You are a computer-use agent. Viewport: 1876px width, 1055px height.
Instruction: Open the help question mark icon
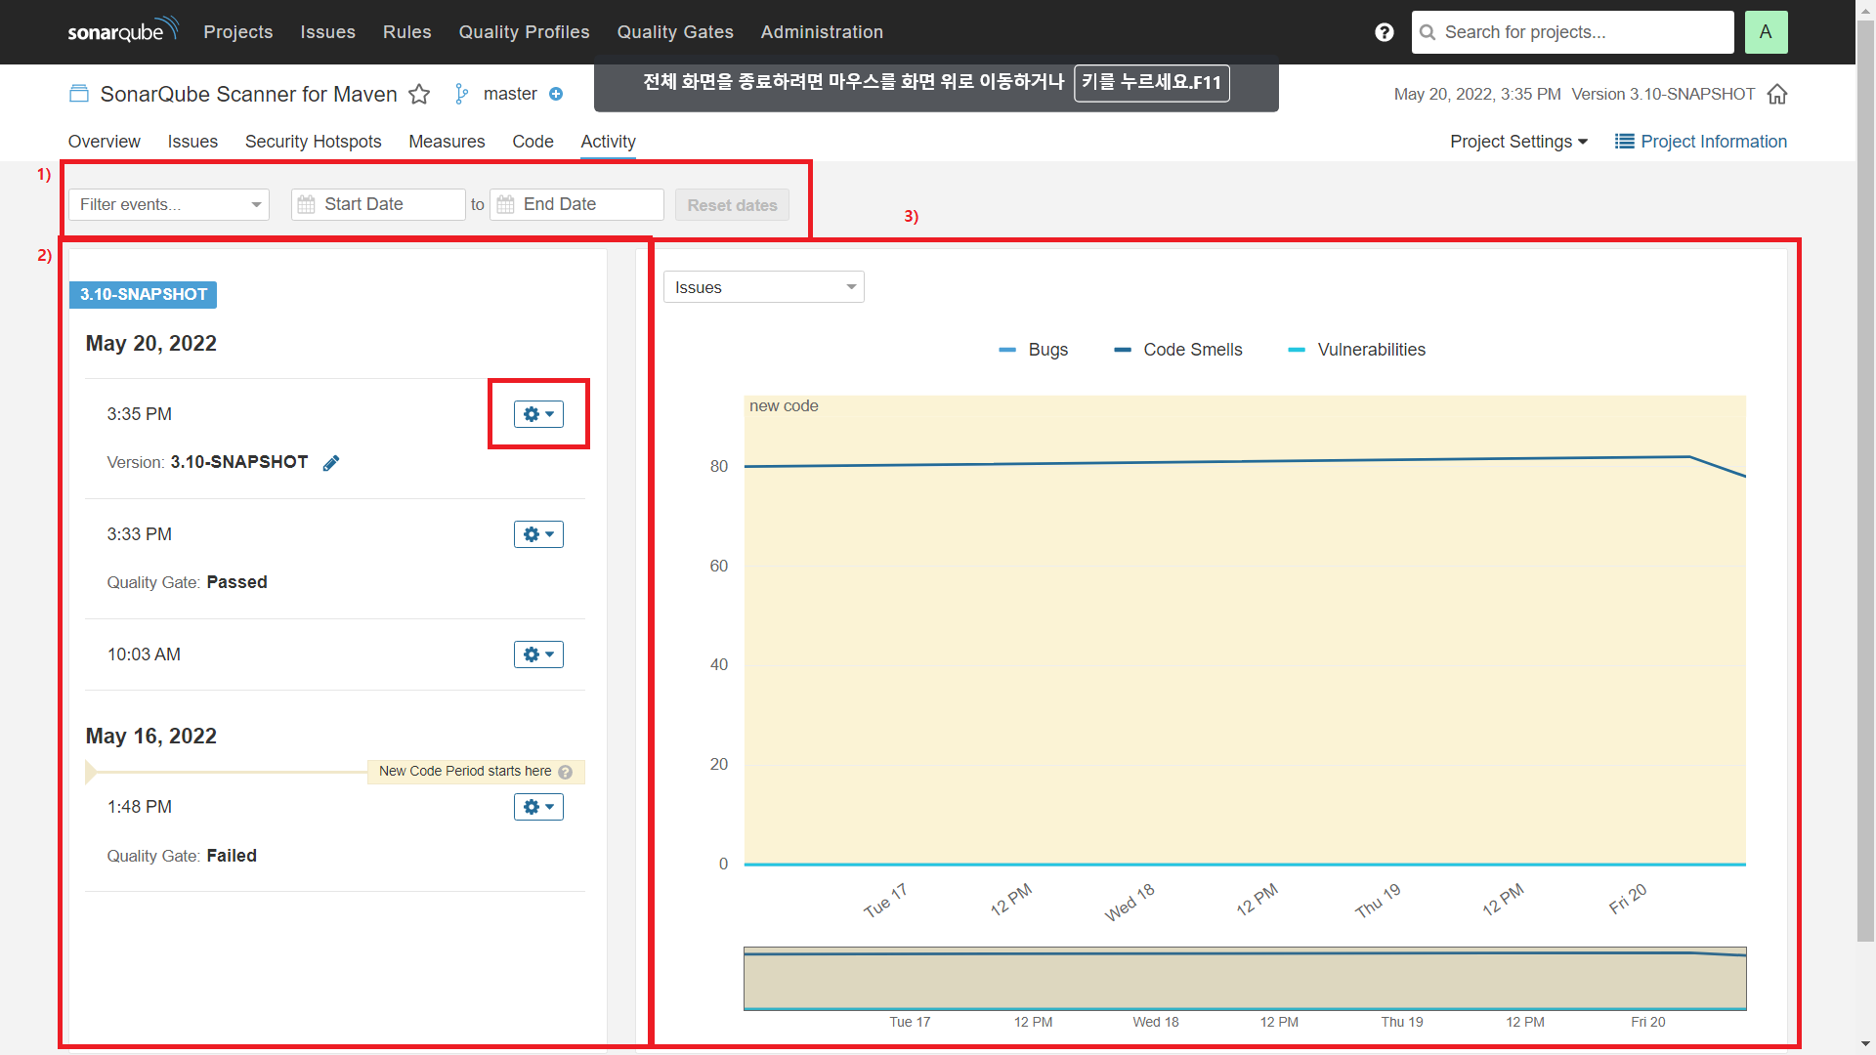[1384, 32]
